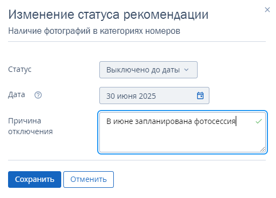Viewport: 276px width, 198px height.
Task: Open the calendar picker icon
Action: coord(200,96)
